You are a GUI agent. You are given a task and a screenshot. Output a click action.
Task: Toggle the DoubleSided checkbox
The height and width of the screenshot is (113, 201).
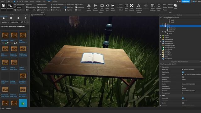(x=183, y=77)
